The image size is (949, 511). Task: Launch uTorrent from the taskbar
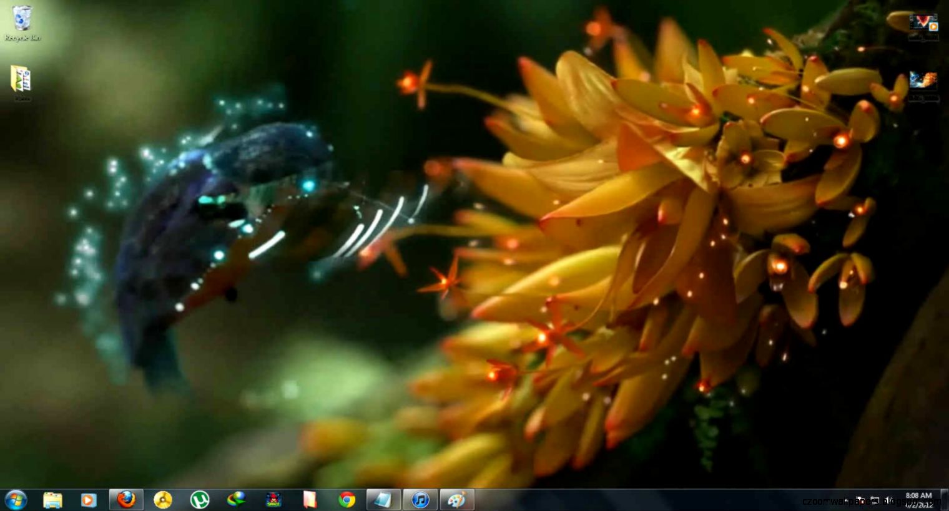(x=200, y=500)
